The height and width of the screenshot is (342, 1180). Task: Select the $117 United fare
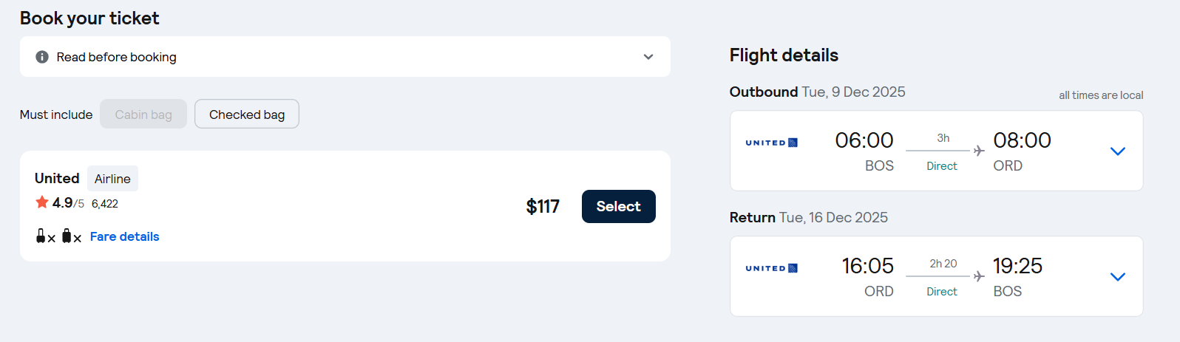coord(618,206)
